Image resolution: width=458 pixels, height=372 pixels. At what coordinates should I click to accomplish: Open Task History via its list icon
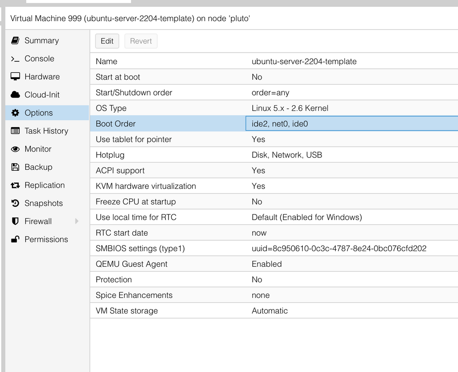pyautogui.click(x=16, y=131)
